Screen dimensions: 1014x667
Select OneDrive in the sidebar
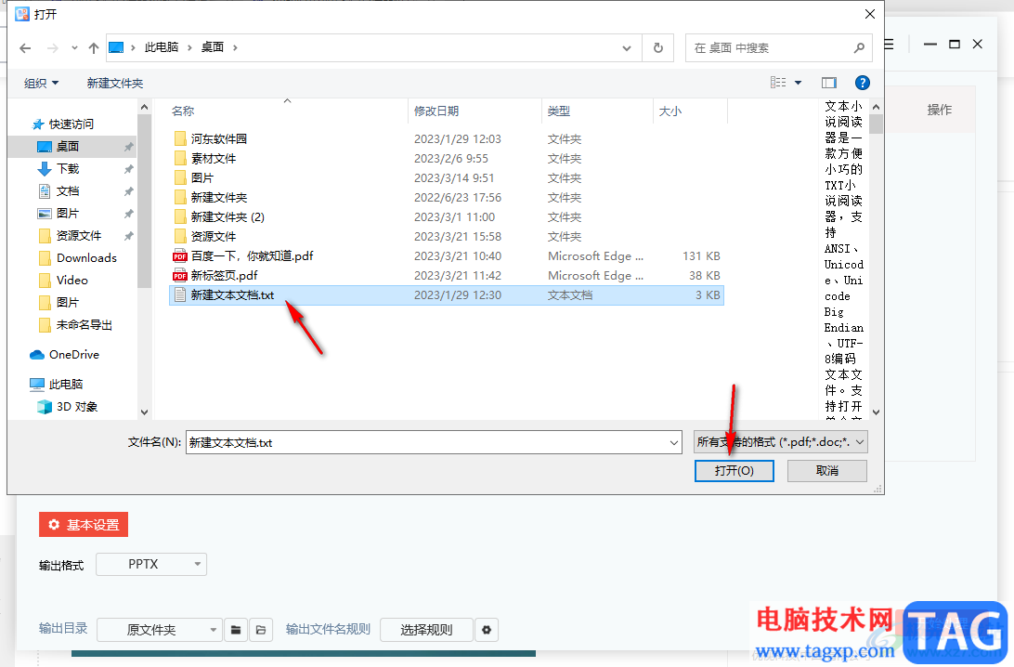72,355
